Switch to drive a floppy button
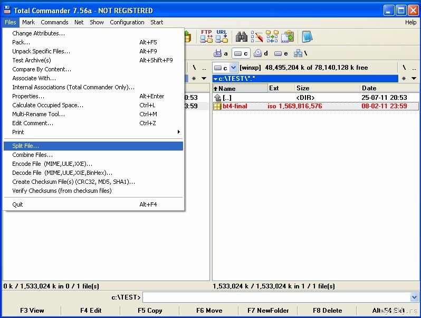Screen dimensions: 421x318 [221, 53]
